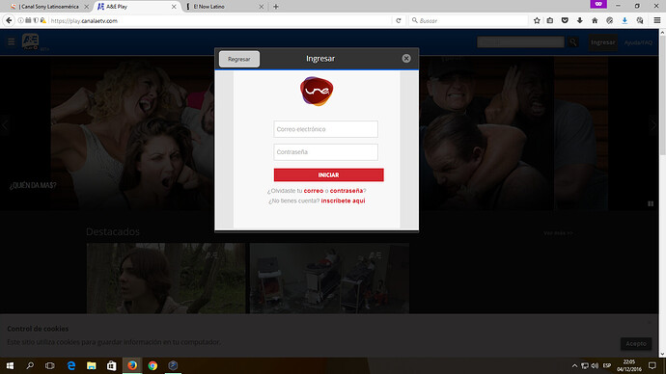Close the A&E Play tab
This screenshot has height=374, width=666.
(174, 7)
